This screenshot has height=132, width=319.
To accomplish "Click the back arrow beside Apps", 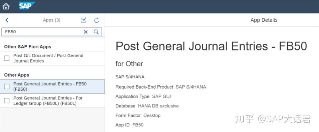I will [x=7, y=20].
